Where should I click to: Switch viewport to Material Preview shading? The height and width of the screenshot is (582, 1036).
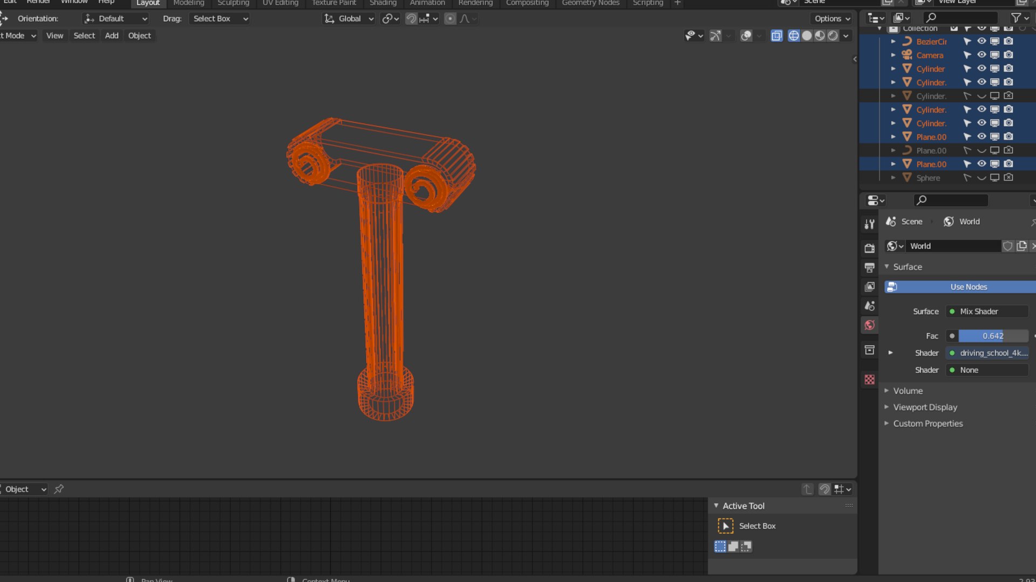(820, 36)
